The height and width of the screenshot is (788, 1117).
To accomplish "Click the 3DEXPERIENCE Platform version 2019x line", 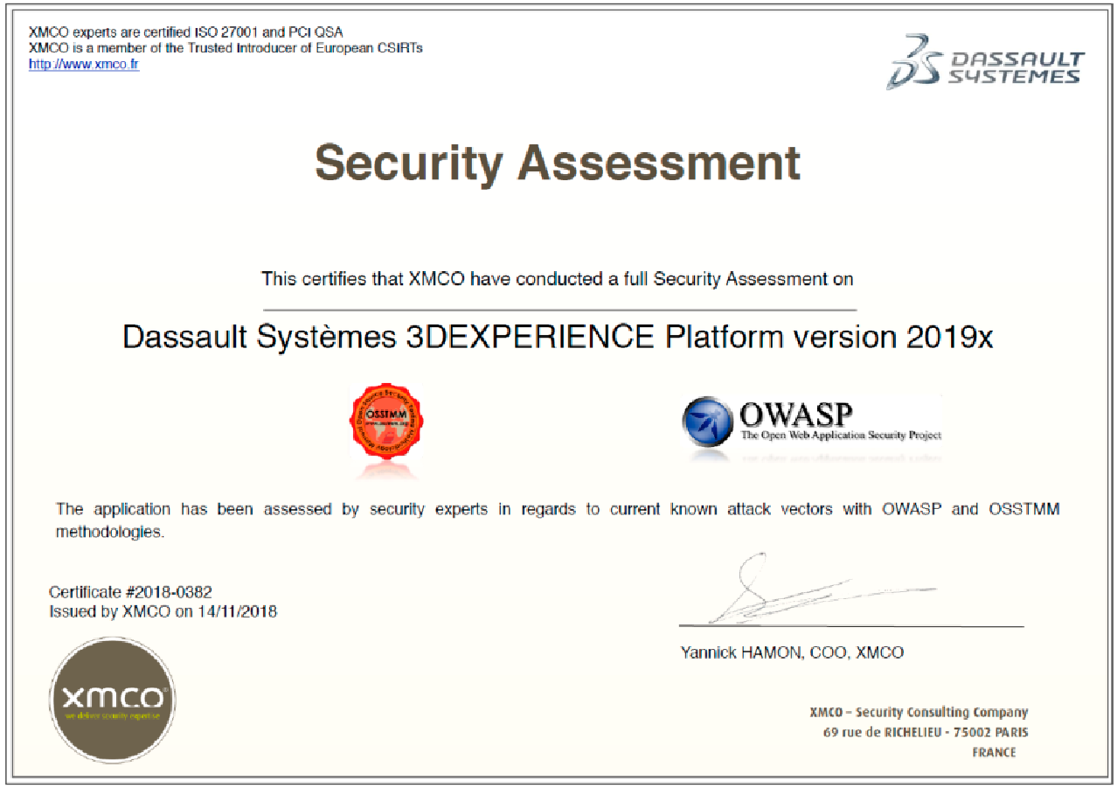I will tap(558, 338).
